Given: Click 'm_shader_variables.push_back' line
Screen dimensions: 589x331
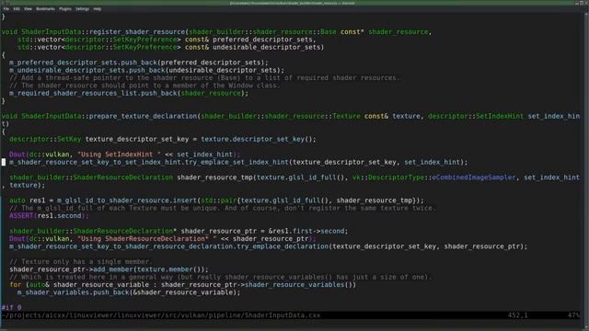Looking at the screenshot, I should [x=129, y=292].
